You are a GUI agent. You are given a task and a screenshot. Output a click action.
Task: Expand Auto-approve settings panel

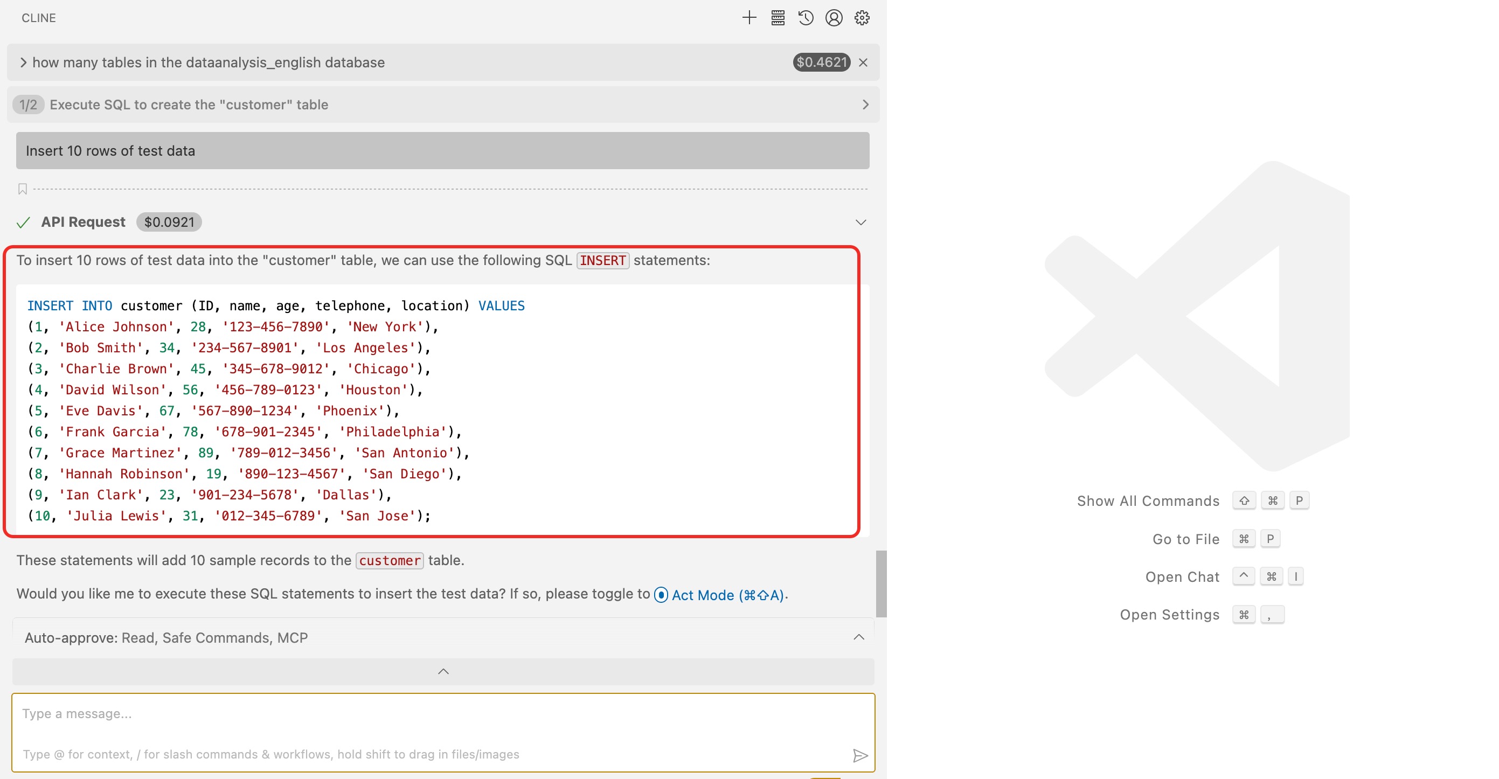coord(858,638)
